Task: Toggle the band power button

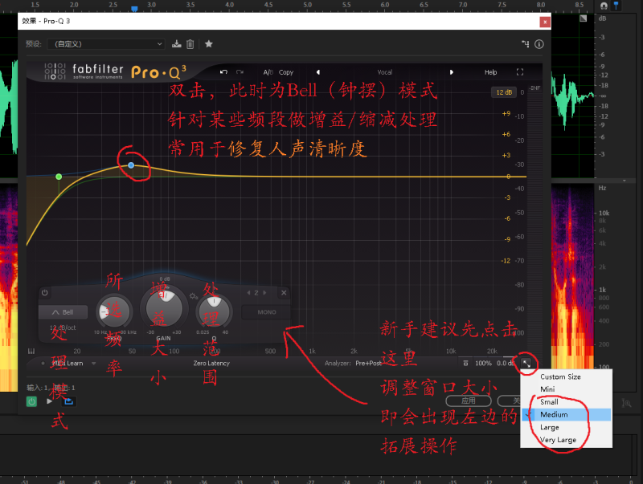Action: click(45, 293)
